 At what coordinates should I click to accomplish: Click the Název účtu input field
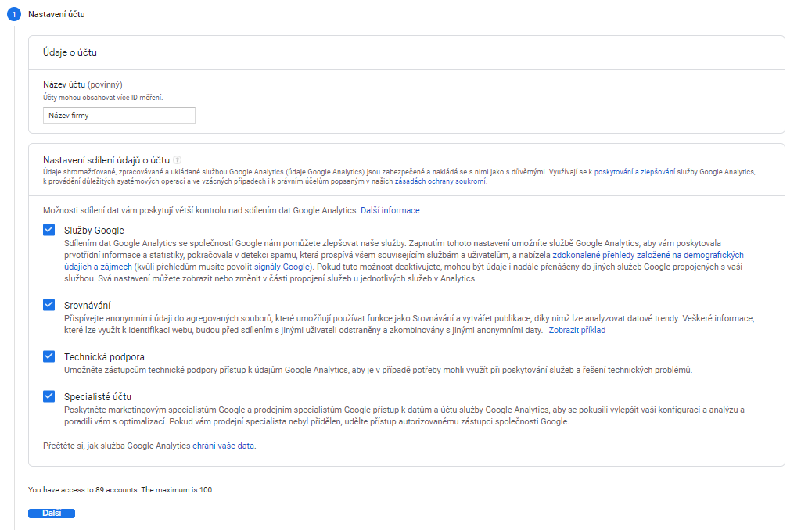pyautogui.click(x=119, y=116)
